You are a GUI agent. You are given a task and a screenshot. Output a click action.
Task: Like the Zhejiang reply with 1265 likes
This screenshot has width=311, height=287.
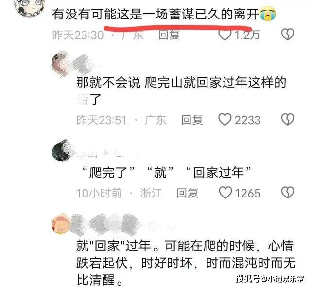(x=225, y=193)
